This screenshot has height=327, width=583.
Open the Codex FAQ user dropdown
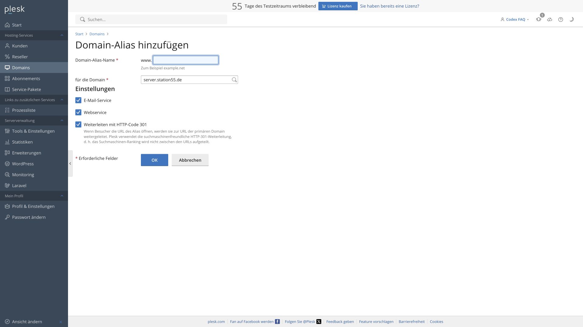coord(515,19)
